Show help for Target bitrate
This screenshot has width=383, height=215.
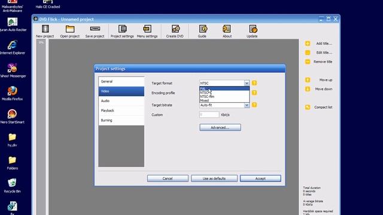(x=254, y=105)
